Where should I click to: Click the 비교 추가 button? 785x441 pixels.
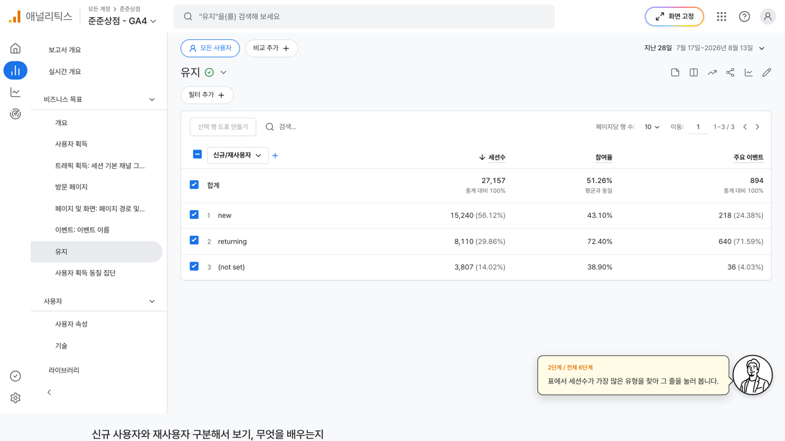(x=272, y=48)
